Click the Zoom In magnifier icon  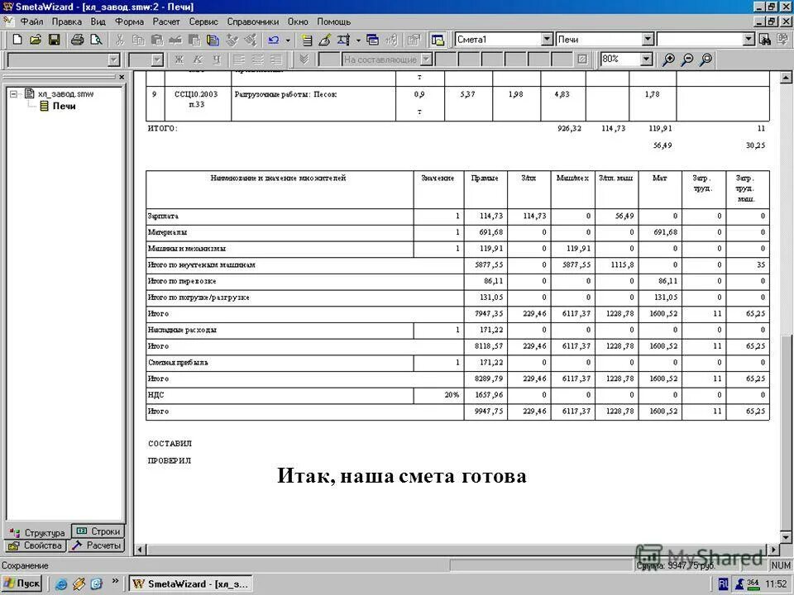[x=667, y=59]
